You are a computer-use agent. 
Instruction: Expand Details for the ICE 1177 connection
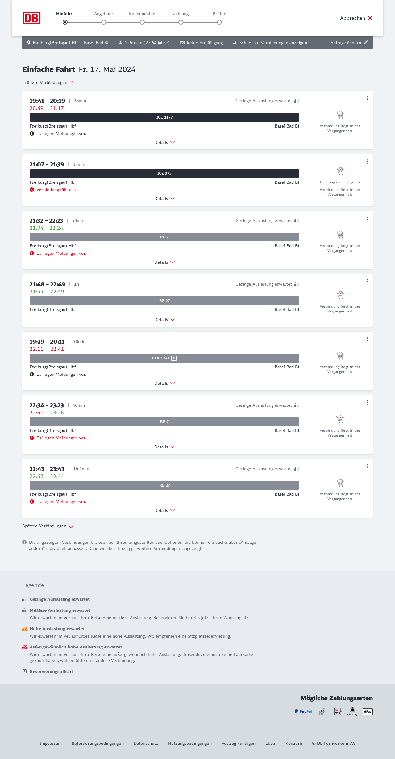164,142
